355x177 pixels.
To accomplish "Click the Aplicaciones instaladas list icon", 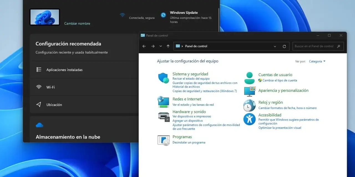I will [39, 70].
